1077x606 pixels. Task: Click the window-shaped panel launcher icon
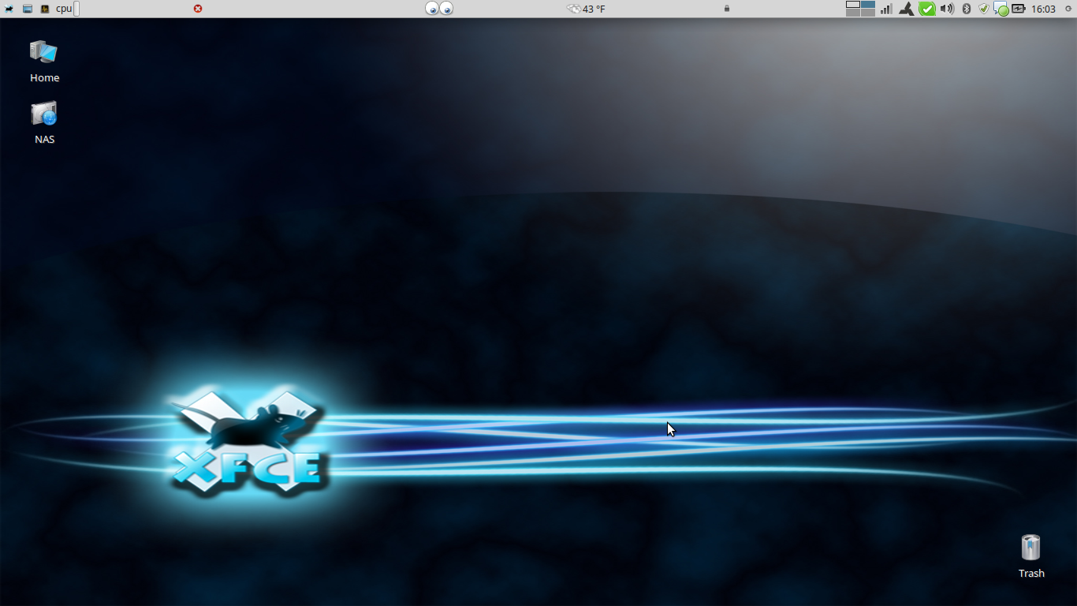[x=27, y=9]
